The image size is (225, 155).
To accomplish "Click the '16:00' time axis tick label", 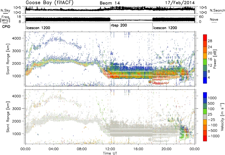I will pyautogui.click(x=138, y=149).
